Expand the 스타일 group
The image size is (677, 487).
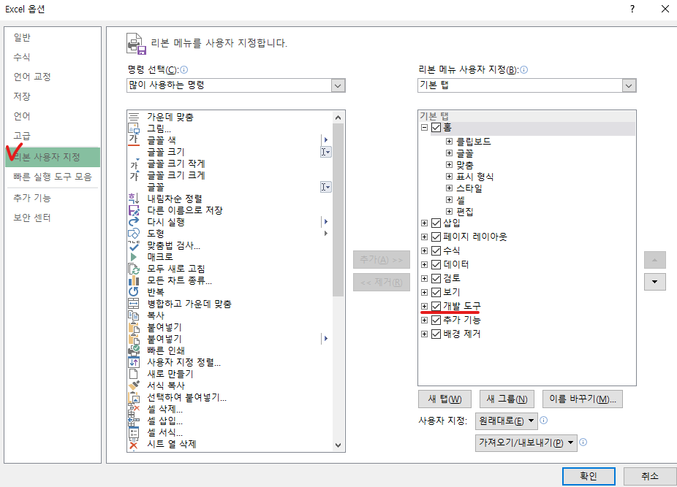coord(449,188)
